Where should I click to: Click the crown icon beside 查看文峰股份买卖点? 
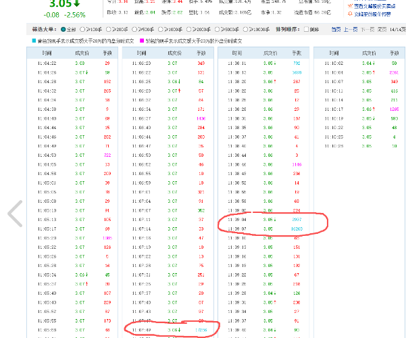click(x=350, y=6)
